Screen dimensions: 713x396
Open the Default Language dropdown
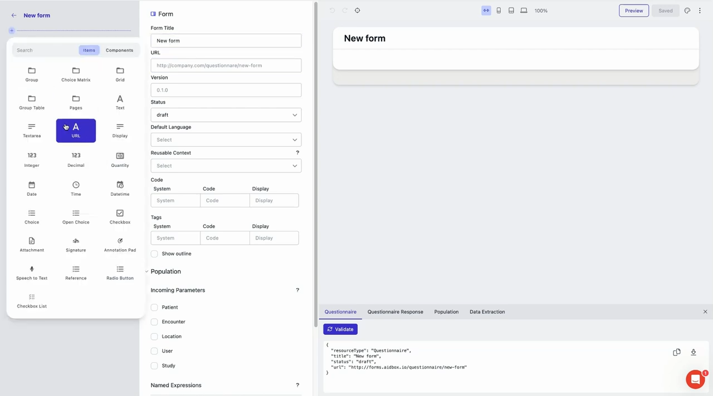[x=226, y=140]
